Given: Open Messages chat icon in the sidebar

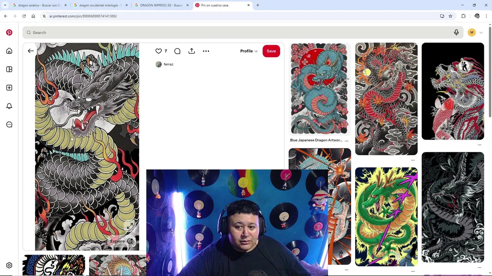Looking at the screenshot, I should point(9,125).
